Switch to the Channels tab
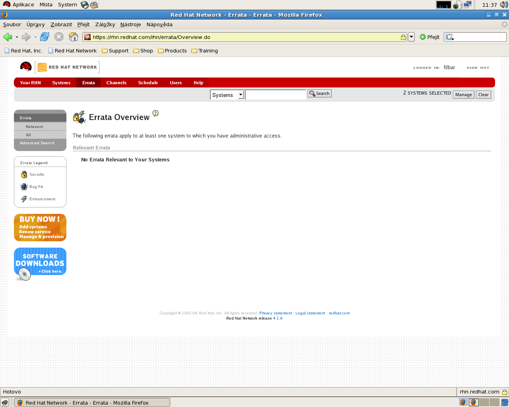The image size is (509, 407). point(116,83)
